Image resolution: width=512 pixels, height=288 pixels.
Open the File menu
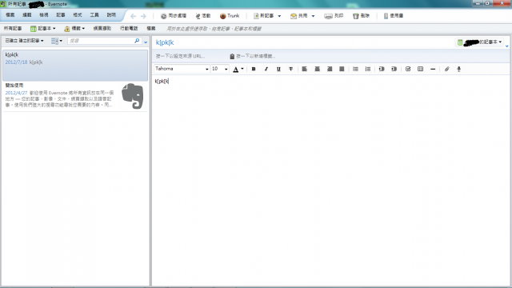10,15
